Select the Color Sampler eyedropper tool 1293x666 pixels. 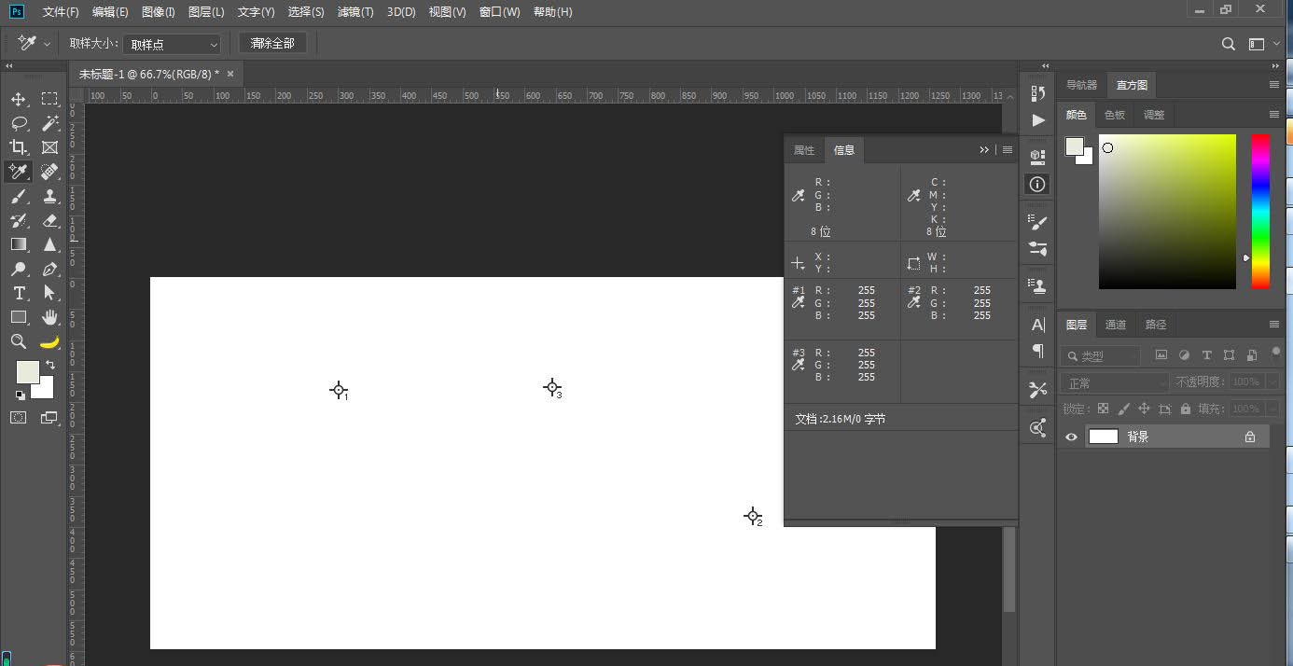point(19,172)
